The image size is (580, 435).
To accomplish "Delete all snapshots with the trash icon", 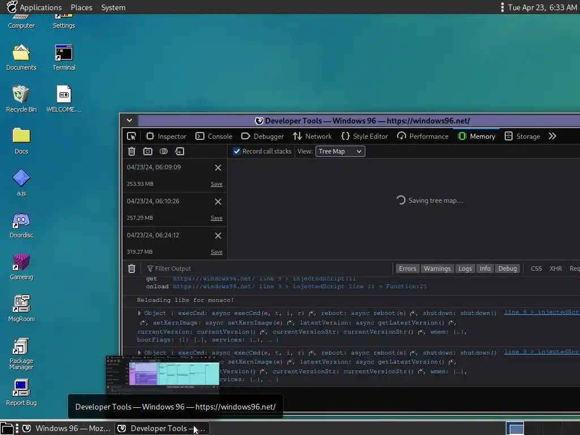I will coord(131,151).
